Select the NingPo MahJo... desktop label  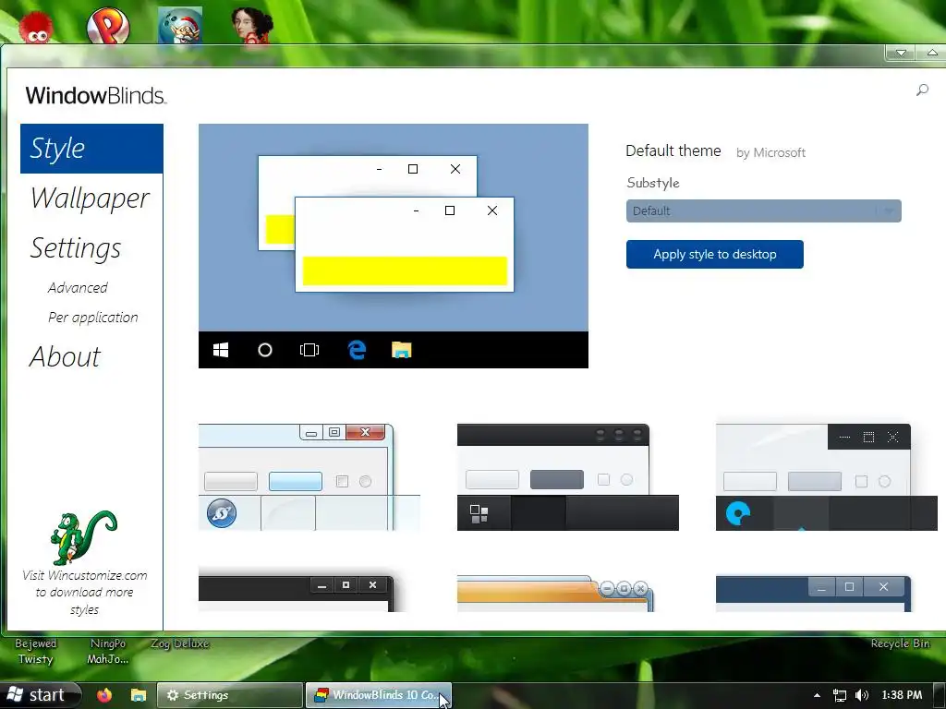pyautogui.click(x=108, y=651)
